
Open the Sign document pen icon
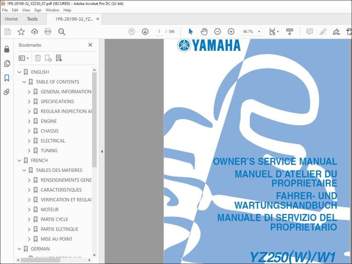pyautogui.click(x=336, y=32)
